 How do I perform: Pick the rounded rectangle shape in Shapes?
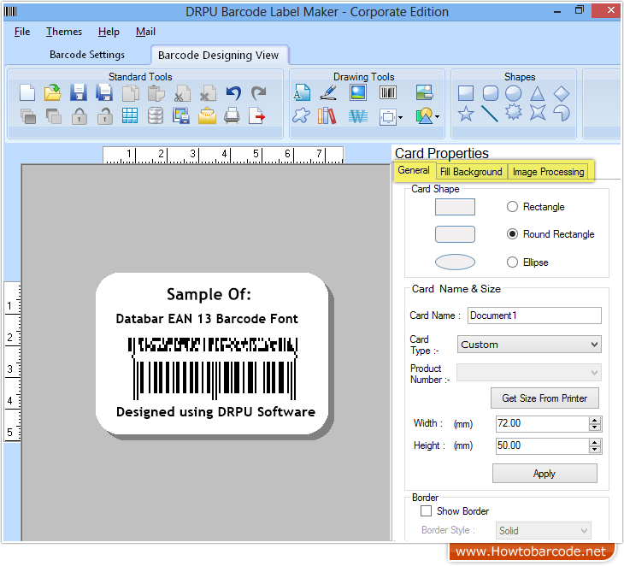[x=491, y=93]
